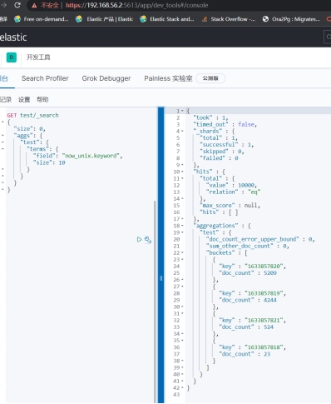Collapse the bucket at line 27

[182, 287]
